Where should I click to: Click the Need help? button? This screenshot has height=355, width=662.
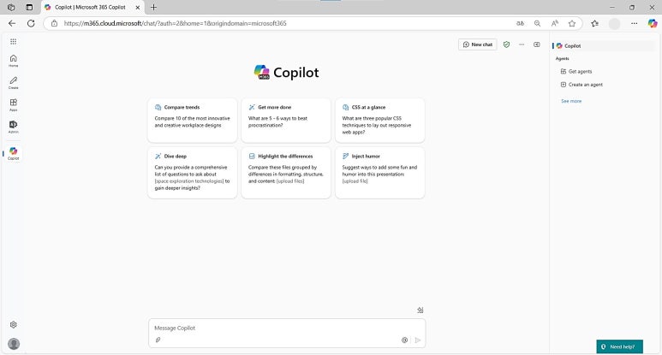pos(619,346)
